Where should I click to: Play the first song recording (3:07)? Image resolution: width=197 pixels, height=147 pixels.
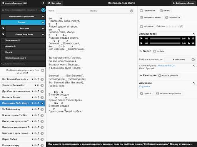pyautogui.click(x=141, y=38)
